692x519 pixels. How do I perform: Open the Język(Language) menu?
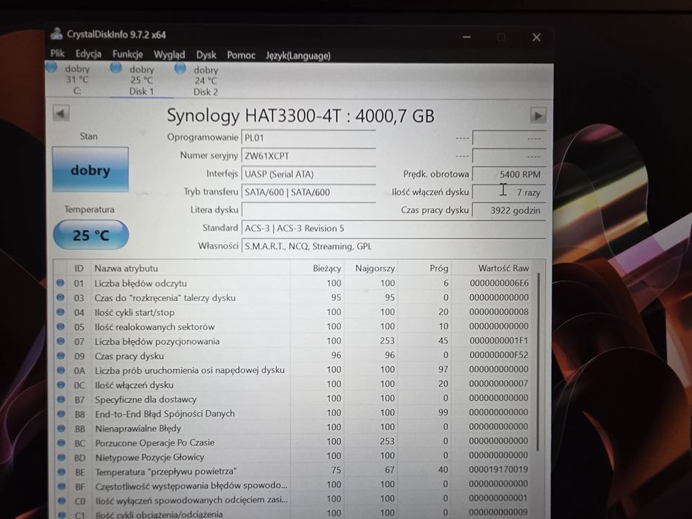[298, 56]
